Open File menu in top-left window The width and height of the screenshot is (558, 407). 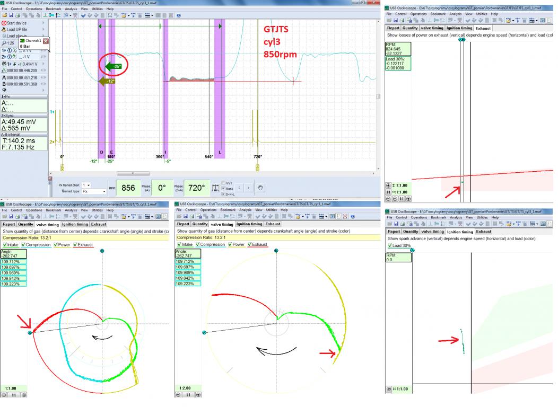click(5, 9)
